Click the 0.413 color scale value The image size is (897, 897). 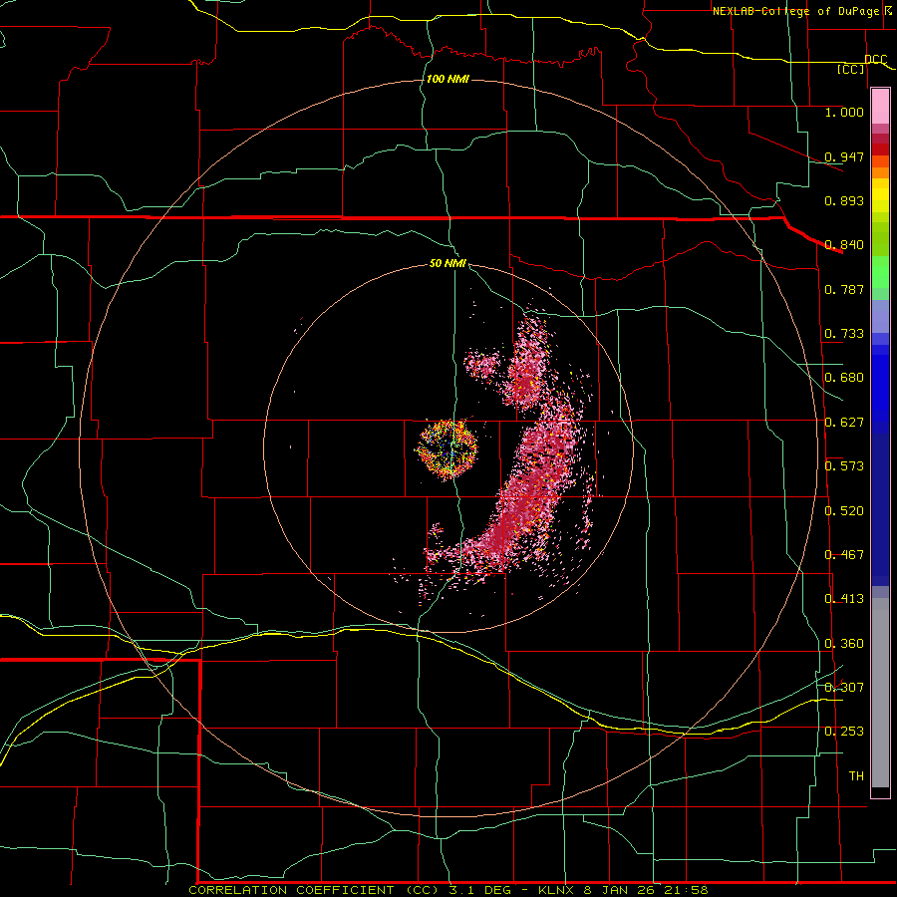pyautogui.click(x=844, y=599)
